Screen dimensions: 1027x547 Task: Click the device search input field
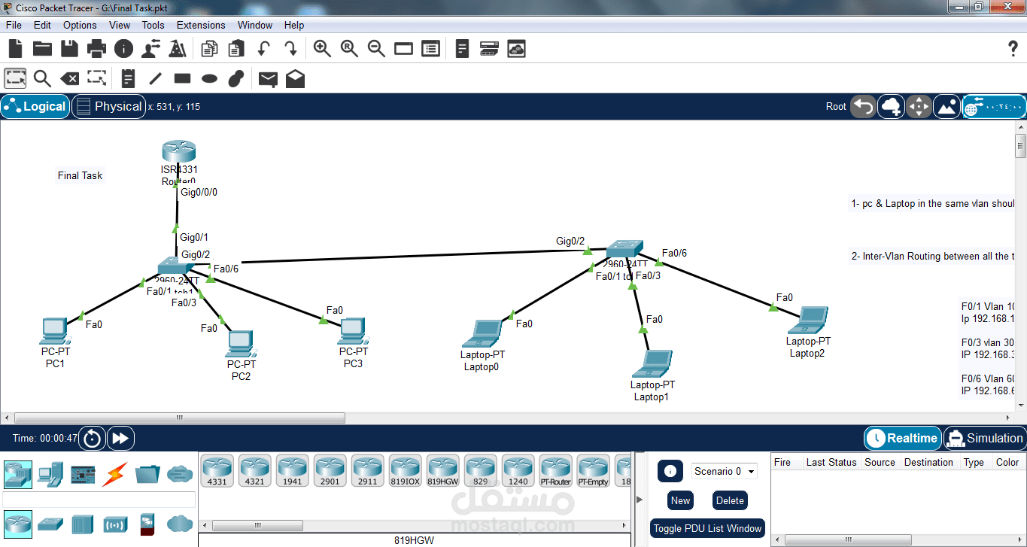pos(99,500)
